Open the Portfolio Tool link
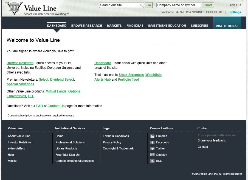 click(x=128, y=80)
